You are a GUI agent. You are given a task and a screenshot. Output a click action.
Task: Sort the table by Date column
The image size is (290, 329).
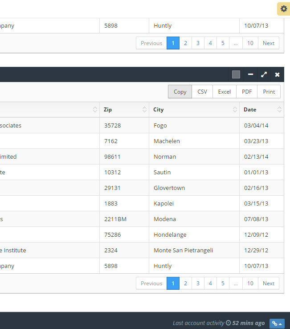tap(261, 110)
